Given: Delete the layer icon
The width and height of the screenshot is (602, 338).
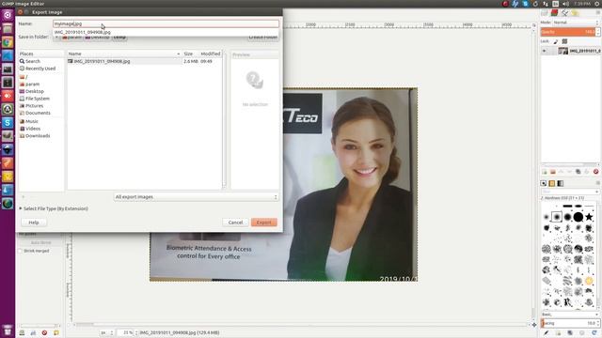Looking at the screenshot, I should coord(595,172).
